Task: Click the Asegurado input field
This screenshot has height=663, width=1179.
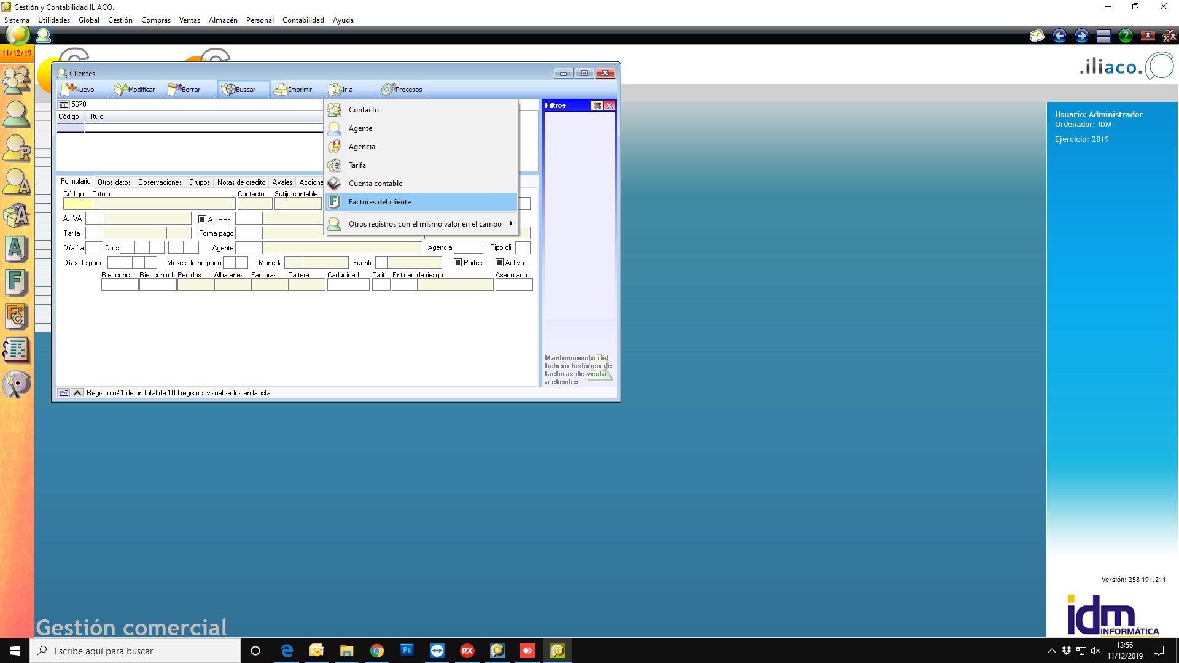Action: coord(514,285)
